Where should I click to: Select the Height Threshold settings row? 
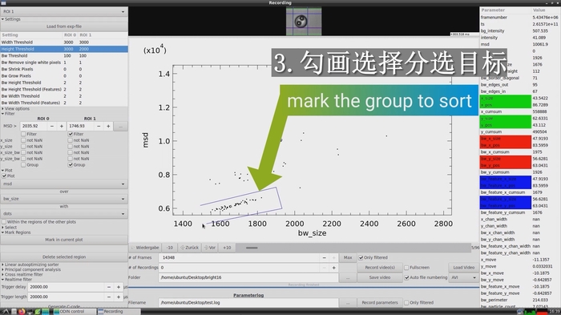click(x=64, y=49)
